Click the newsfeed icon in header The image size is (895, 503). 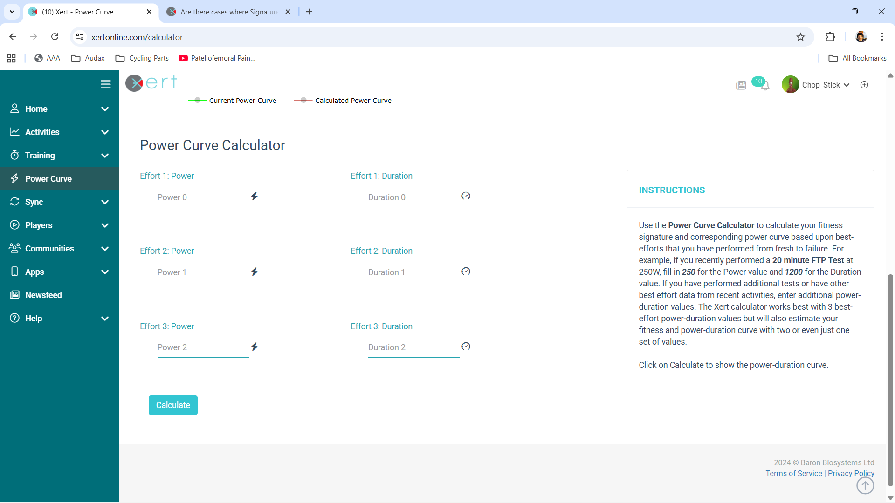coord(741,85)
